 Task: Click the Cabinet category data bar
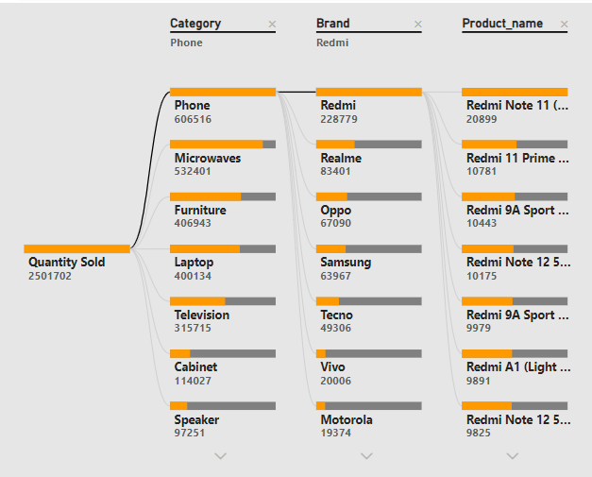pyautogui.click(x=223, y=353)
